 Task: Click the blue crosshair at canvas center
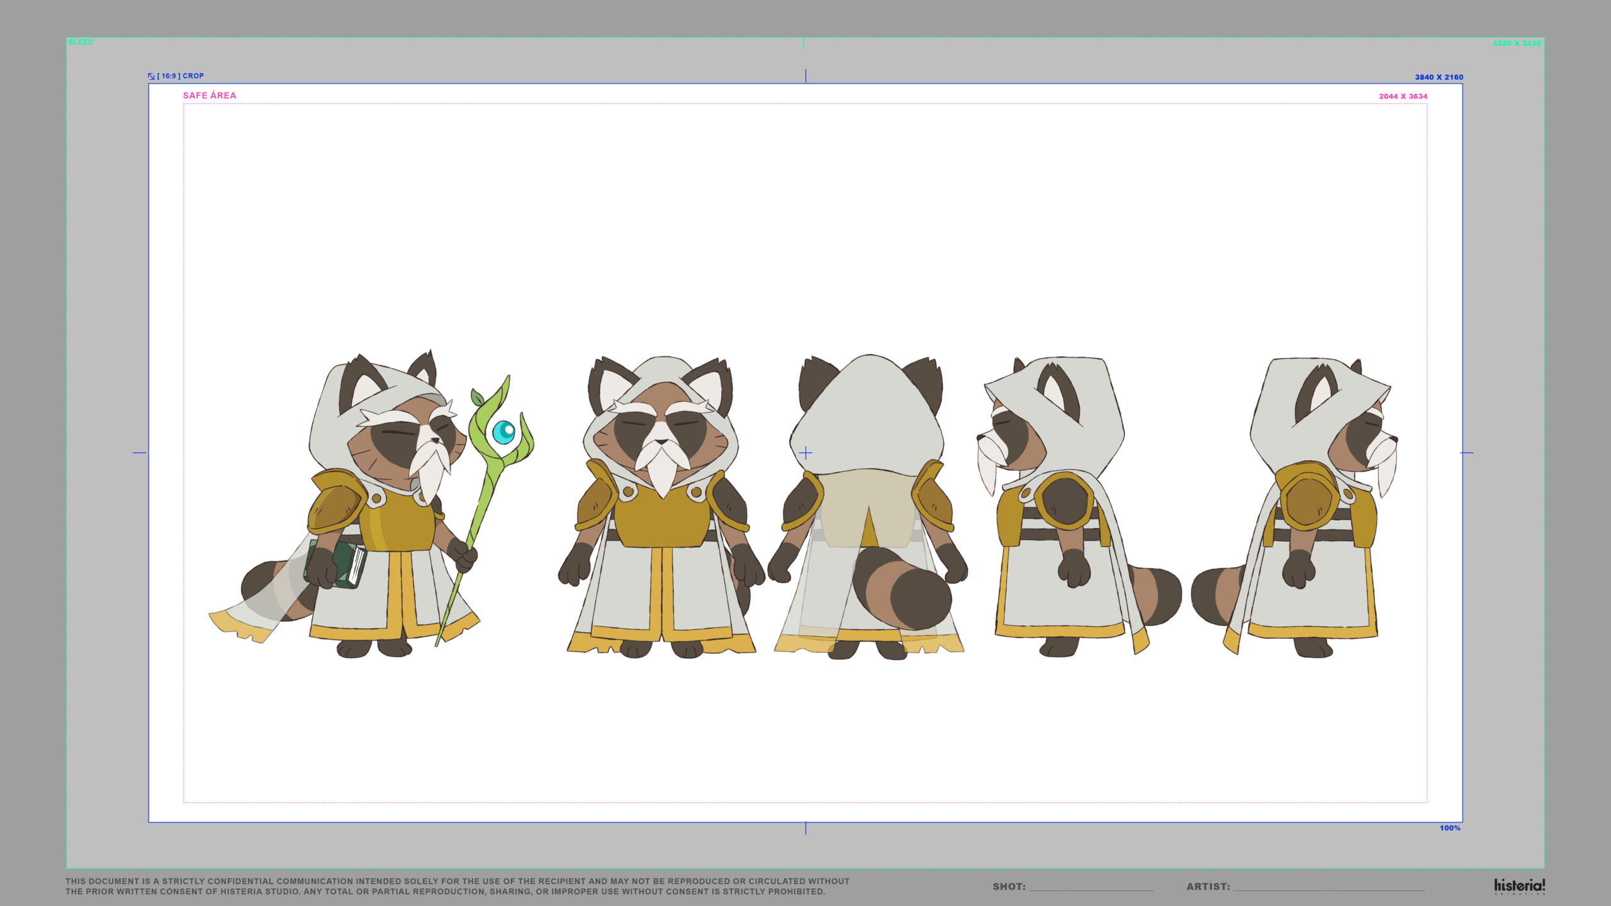click(x=805, y=453)
